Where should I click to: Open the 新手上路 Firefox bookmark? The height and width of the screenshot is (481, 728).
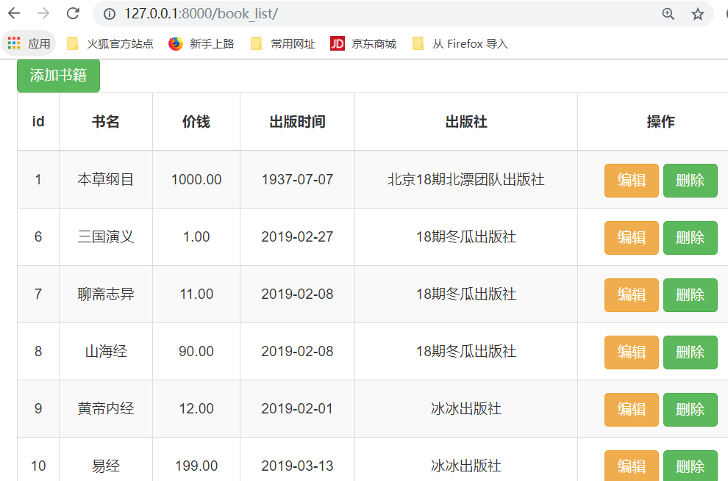point(201,43)
